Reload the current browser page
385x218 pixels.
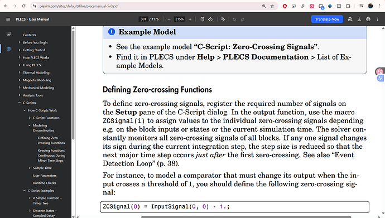[x=23, y=6]
